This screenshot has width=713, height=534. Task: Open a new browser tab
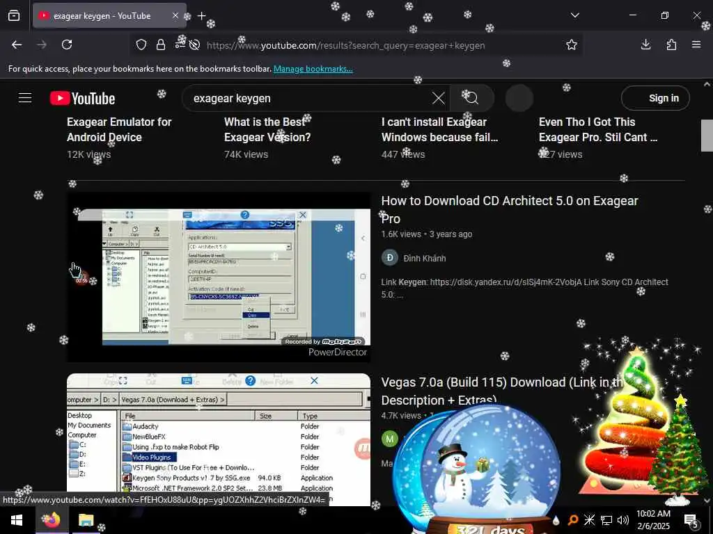[x=201, y=16]
